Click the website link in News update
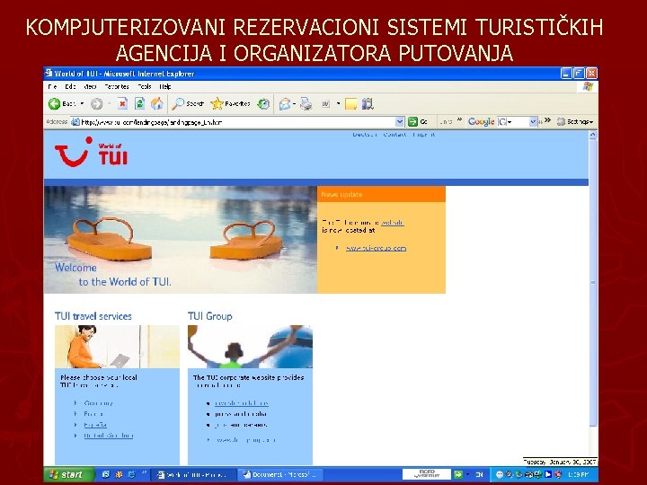This screenshot has height=485, width=647. point(392,223)
